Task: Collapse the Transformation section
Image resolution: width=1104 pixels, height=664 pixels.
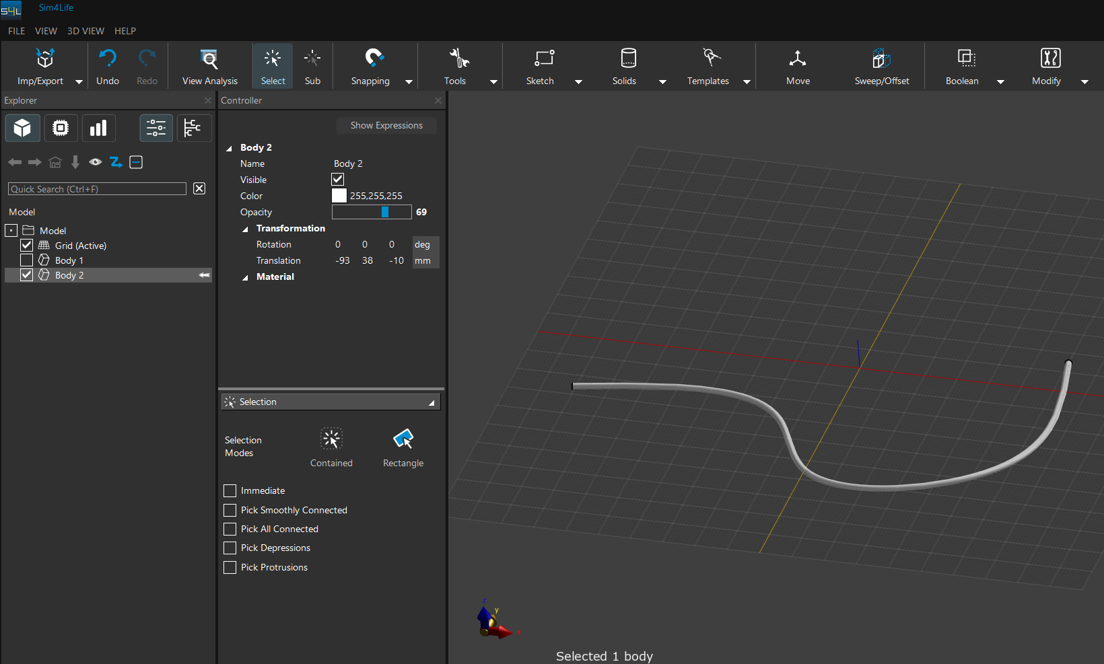Action: tap(246, 229)
